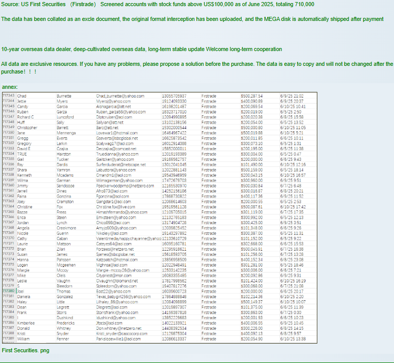Click the MEGA disk payment description line
Image resolution: width=394 pixels, height=363 pixels.
192,19
